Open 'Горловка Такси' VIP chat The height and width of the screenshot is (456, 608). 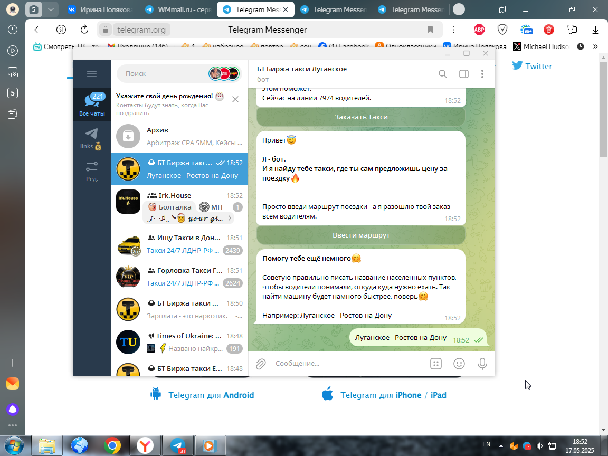179,277
